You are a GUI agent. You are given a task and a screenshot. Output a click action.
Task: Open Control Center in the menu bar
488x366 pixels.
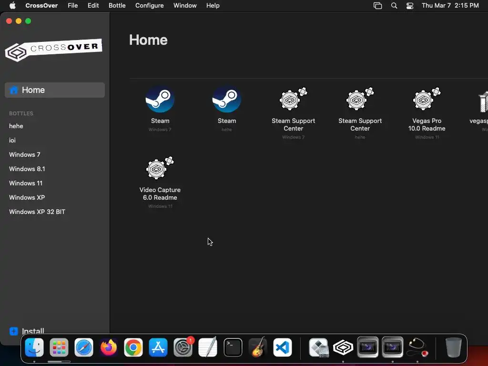pos(410,6)
